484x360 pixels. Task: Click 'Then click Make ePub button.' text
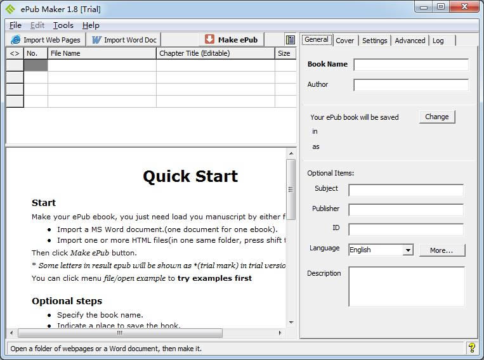[84, 253]
